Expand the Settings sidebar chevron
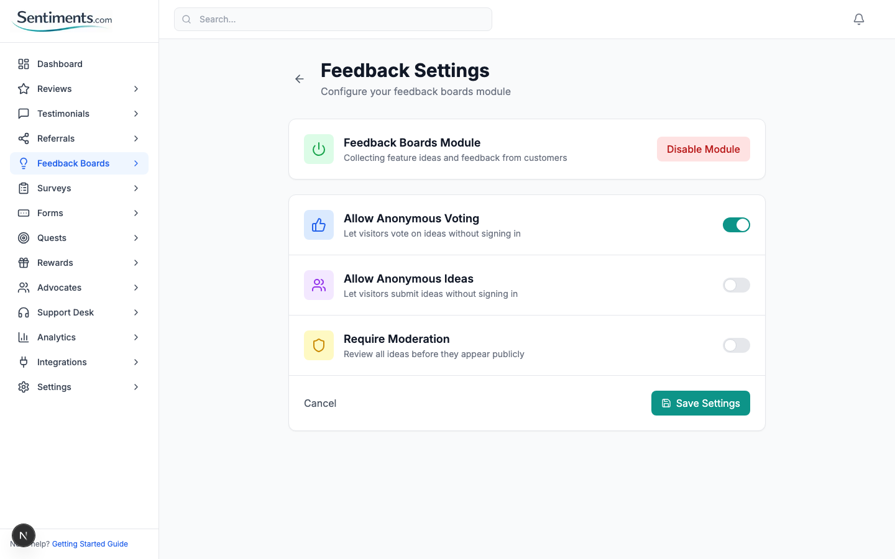Screen dimensions: 895x559 (136, 387)
